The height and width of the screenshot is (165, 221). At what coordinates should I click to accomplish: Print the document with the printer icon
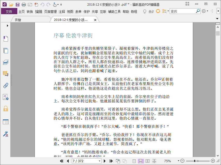pos(24,4)
